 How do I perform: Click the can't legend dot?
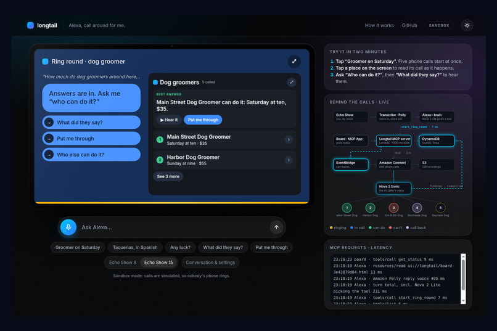pyautogui.click(x=390, y=227)
